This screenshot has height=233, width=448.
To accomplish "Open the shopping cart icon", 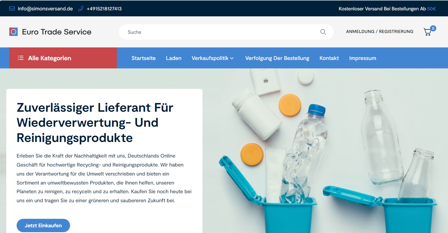I will click(x=428, y=32).
